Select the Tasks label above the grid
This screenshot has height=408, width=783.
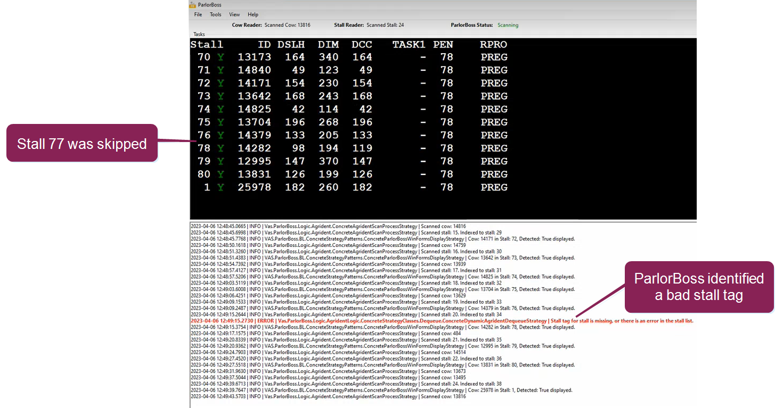[x=199, y=34]
